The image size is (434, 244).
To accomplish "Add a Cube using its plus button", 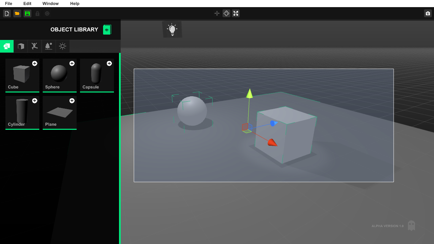I will pos(35,63).
